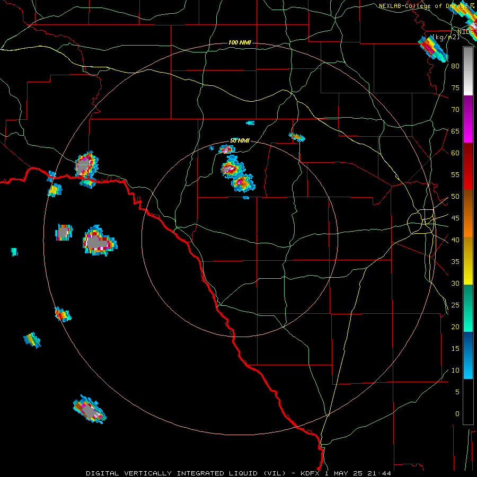Select the 65 value on the color scale
The image size is (477, 477).
coord(455,131)
